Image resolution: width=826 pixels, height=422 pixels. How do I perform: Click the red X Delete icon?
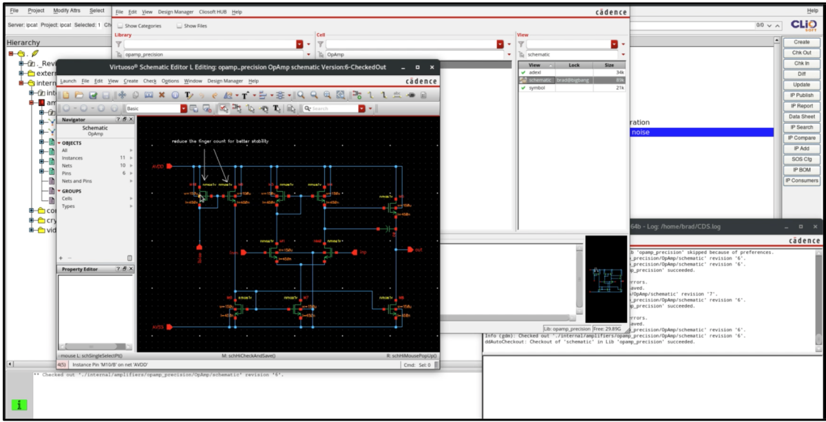(x=162, y=95)
